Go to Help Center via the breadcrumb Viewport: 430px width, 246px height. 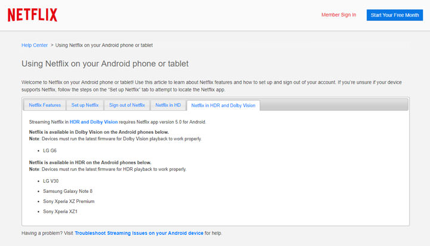coord(35,45)
